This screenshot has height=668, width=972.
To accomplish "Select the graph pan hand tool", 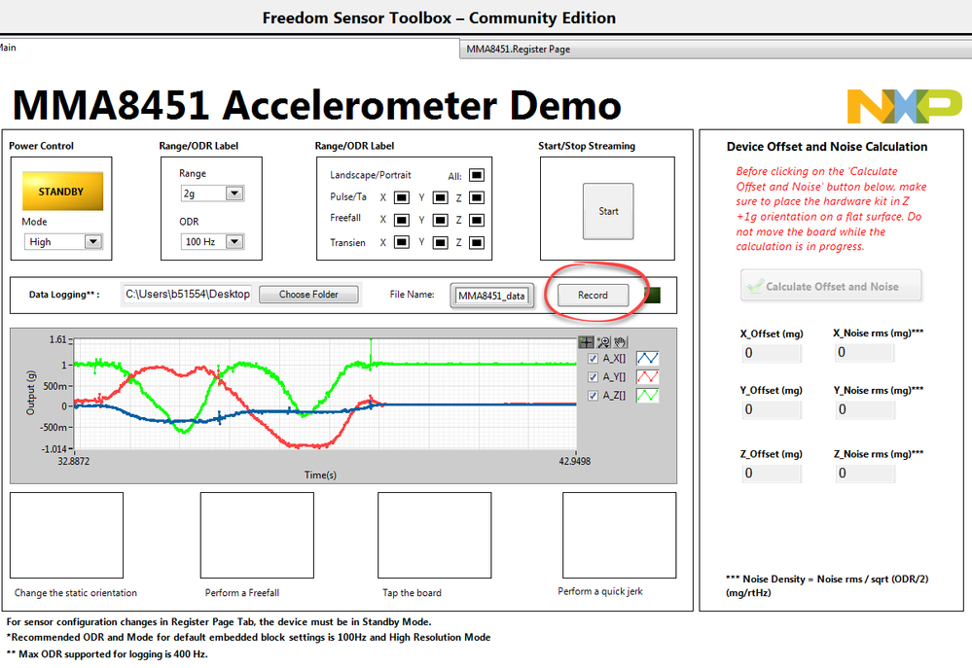I will pyautogui.click(x=620, y=342).
